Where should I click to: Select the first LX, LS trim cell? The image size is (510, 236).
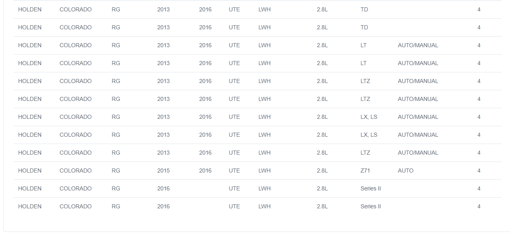[369, 117]
